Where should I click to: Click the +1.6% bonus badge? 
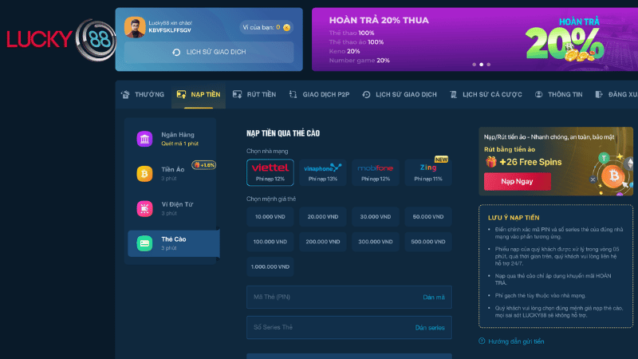(x=204, y=165)
